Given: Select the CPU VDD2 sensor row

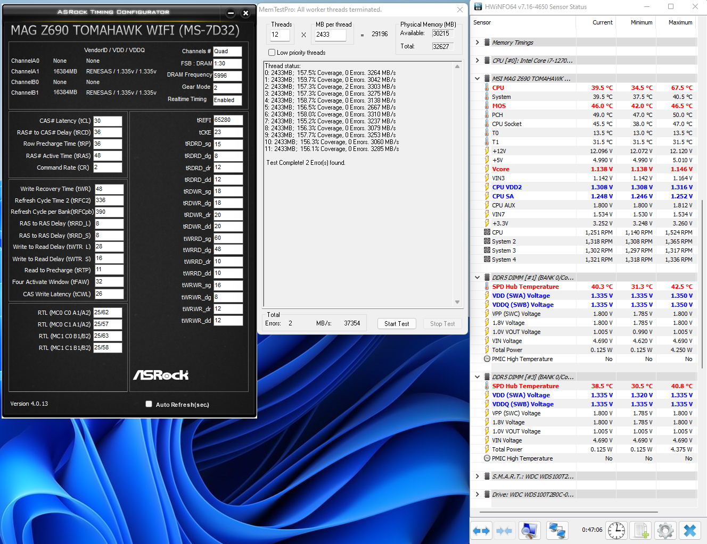Looking at the screenshot, I should [584, 187].
